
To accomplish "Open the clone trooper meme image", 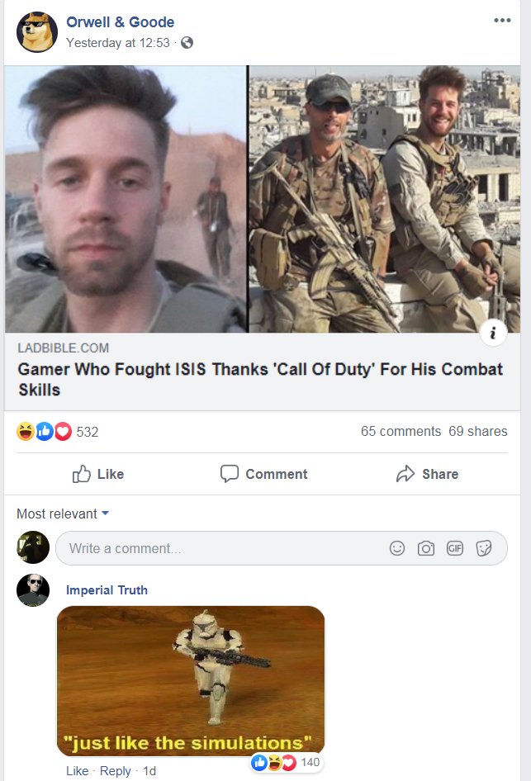I will [191, 680].
